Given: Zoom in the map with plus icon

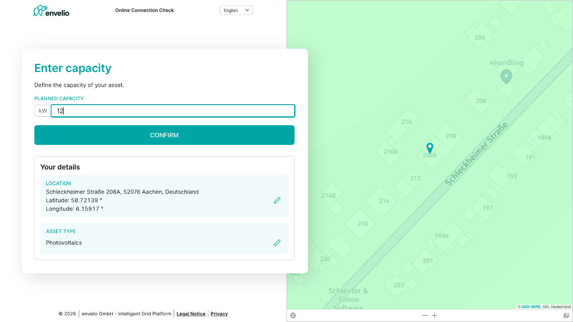Looking at the screenshot, I should (435, 315).
